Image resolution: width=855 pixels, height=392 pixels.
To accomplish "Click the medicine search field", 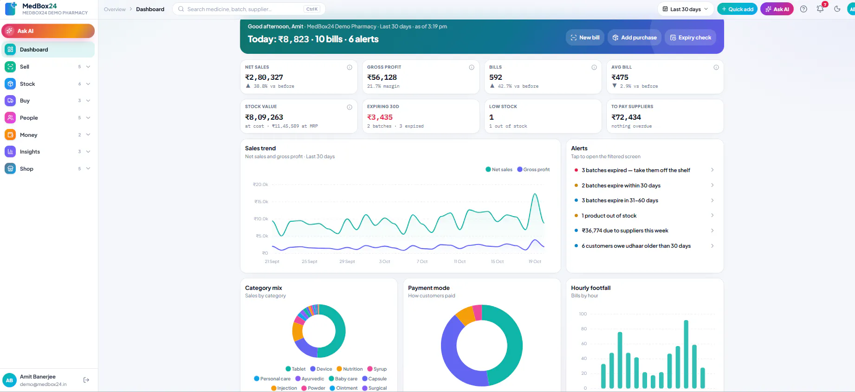I will (249, 9).
